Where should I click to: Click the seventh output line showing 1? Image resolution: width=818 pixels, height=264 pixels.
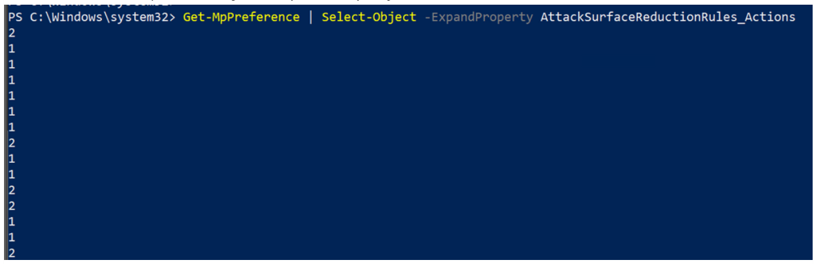(11, 127)
